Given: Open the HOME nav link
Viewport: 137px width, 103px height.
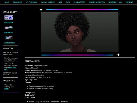Looking at the screenshot, I should coord(6,2).
